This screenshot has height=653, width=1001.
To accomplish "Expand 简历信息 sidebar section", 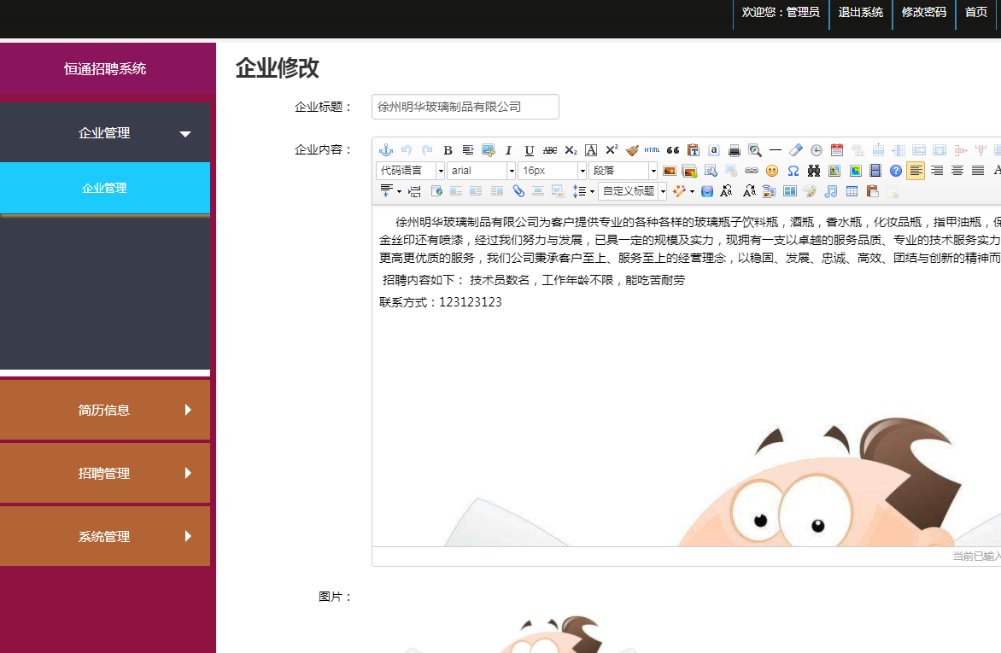I will pos(105,410).
